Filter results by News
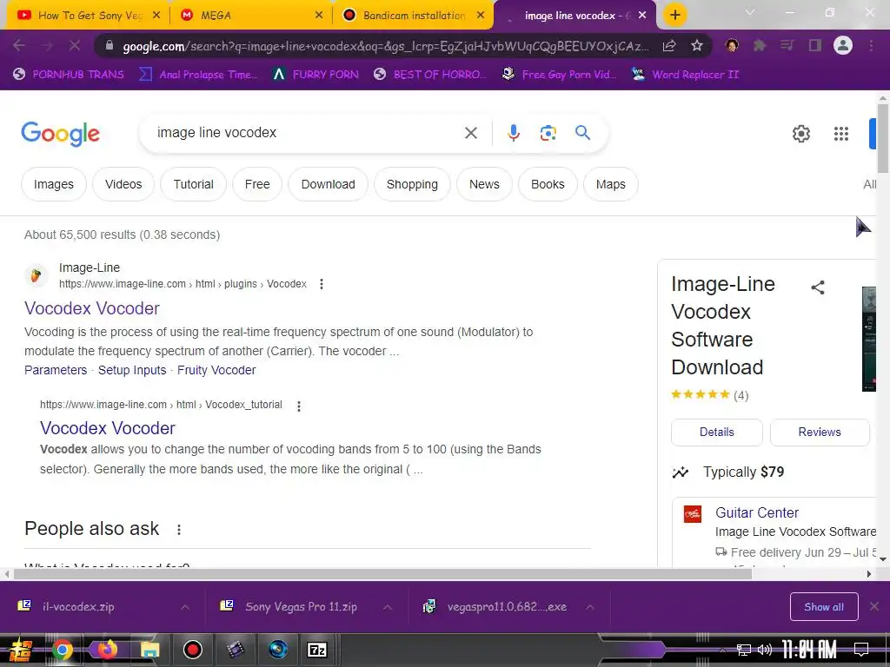This screenshot has height=667, width=890. (x=484, y=184)
